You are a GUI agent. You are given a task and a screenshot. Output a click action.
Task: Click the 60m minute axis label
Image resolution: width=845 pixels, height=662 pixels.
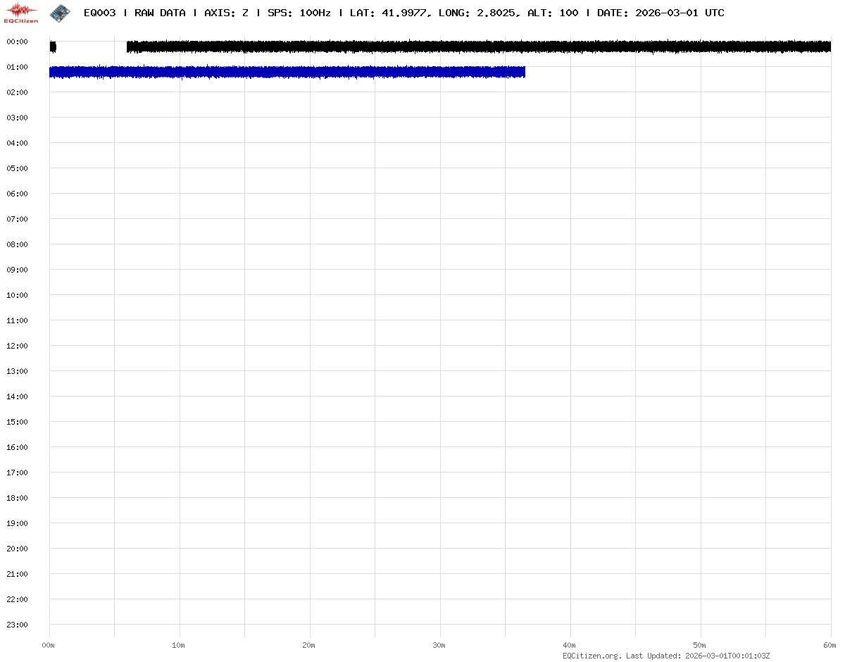point(830,645)
